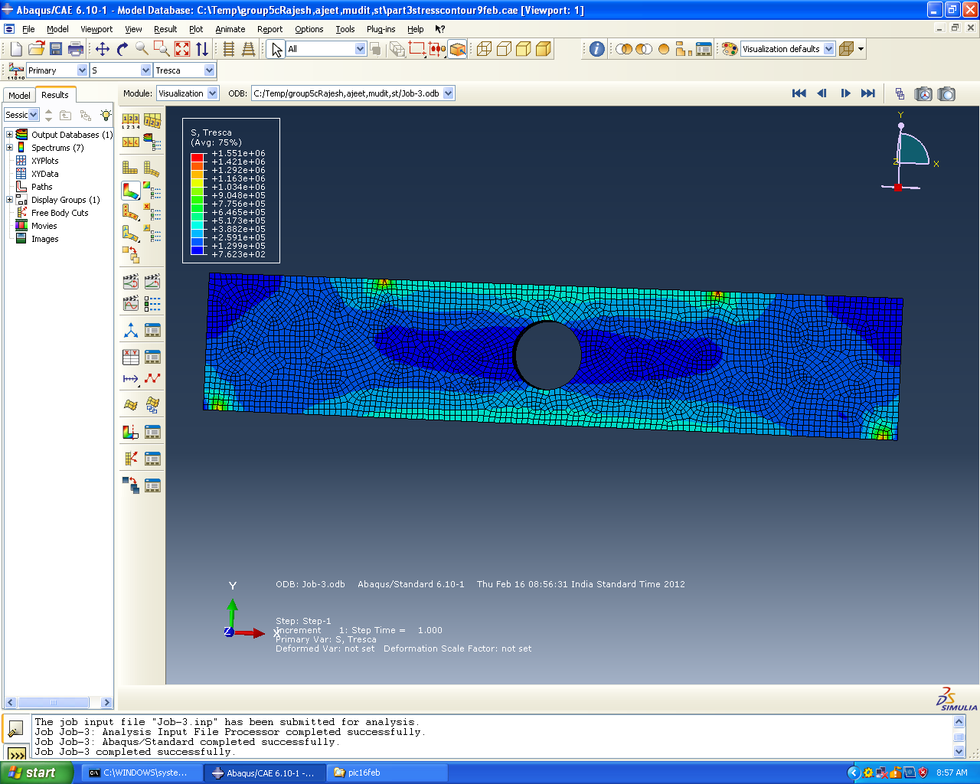Open the File menu

[x=28, y=29]
